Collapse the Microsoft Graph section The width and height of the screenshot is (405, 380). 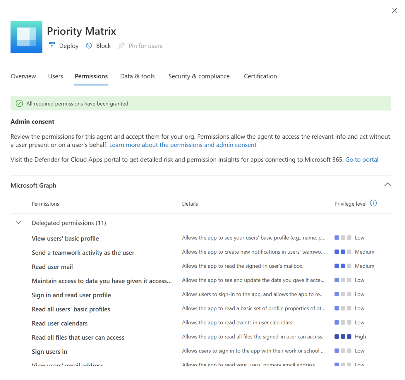[x=387, y=185]
